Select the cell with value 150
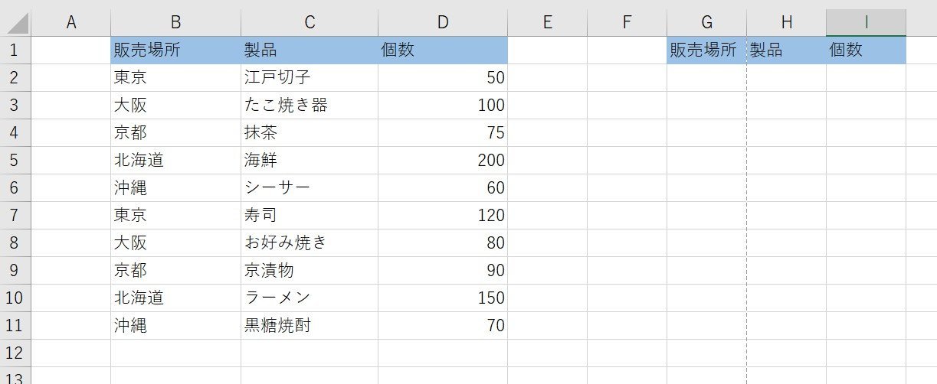 [x=443, y=298]
